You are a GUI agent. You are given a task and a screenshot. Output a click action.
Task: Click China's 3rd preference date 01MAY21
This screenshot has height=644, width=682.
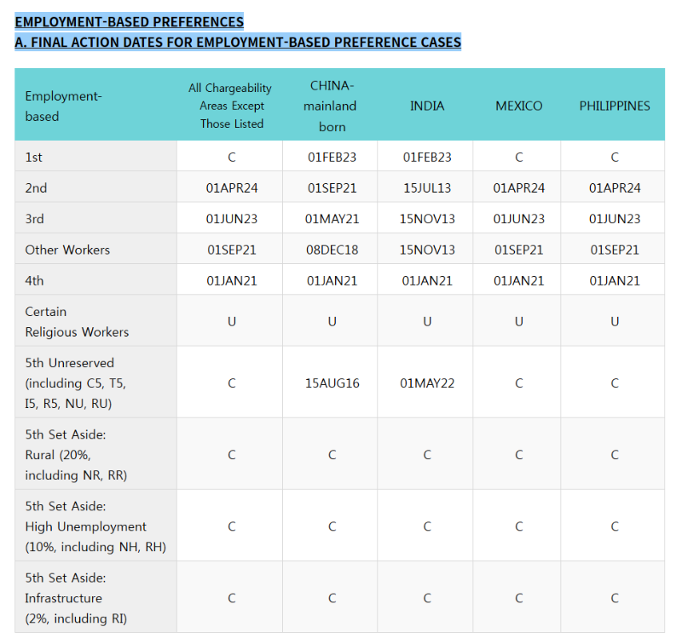pos(332,219)
